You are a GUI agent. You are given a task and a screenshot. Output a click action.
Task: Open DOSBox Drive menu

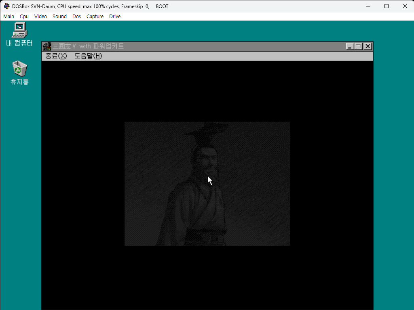(115, 16)
